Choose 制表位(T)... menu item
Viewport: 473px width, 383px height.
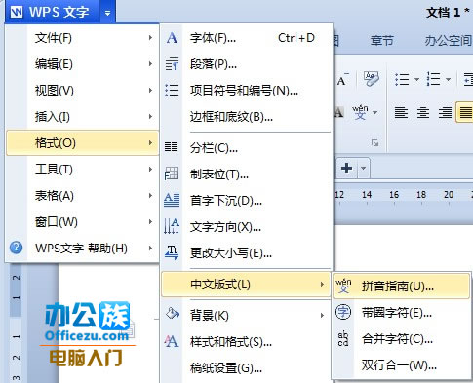pyautogui.click(x=247, y=174)
